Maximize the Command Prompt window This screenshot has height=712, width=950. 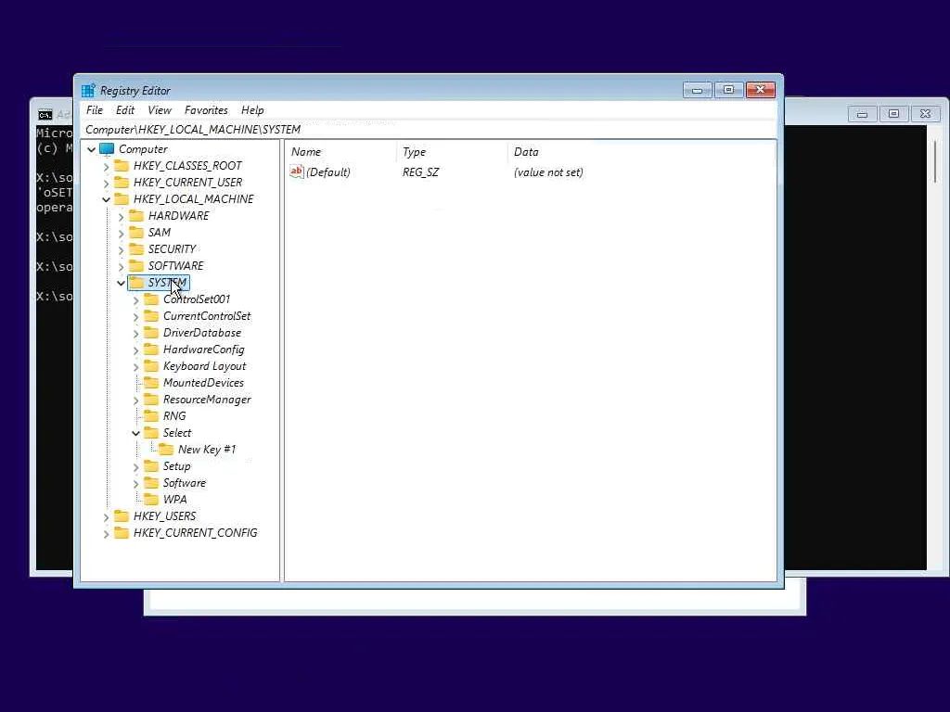coord(893,113)
